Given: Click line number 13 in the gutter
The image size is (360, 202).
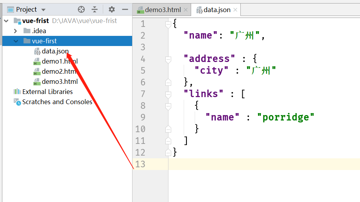Looking at the screenshot, I should coord(140,164).
